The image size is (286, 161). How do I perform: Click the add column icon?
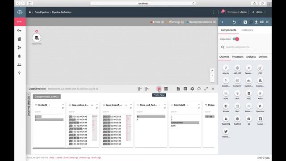(x=139, y=89)
